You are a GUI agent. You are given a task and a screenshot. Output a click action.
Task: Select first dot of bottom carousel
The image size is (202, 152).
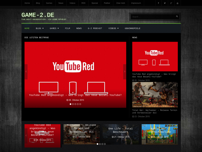[x=97, y=144]
